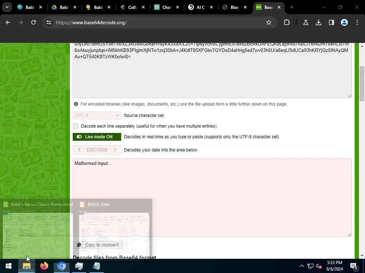
Task: Click the muted volume tray icon
Action: [319, 266]
